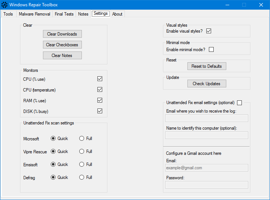The width and height of the screenshot is (270, 200).
Task: Click the Gmail example@gmail.com email field
Action: pyautogui.click(x=207, y=168)
